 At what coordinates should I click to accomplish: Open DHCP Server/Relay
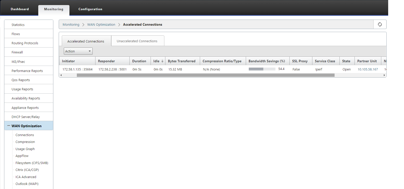(x=29, y=117)
